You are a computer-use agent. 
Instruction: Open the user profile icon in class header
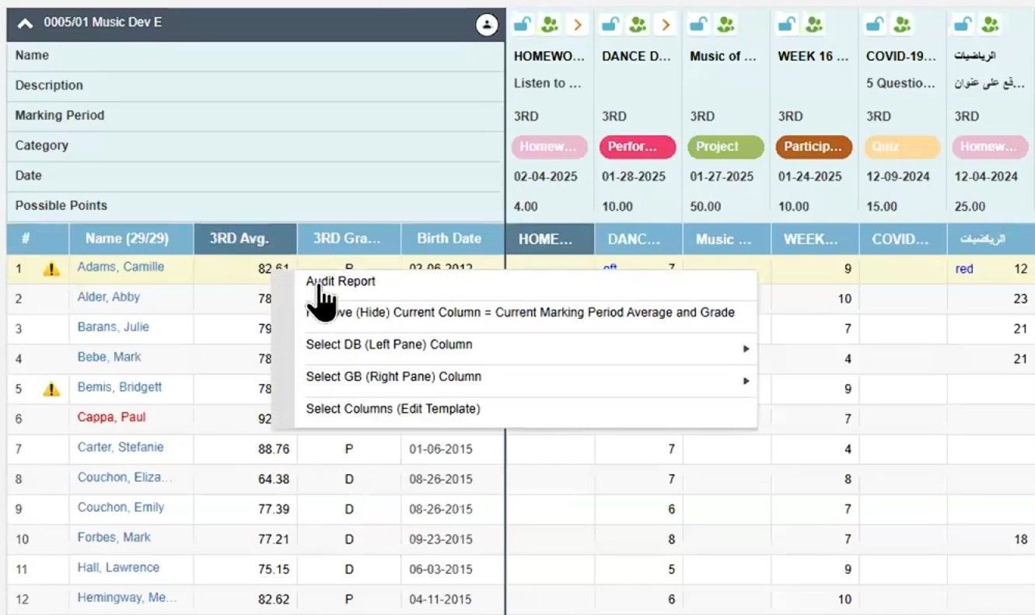(x=487, y=25)
